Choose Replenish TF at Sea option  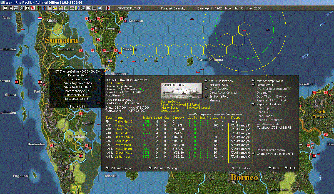click(268, 104)
